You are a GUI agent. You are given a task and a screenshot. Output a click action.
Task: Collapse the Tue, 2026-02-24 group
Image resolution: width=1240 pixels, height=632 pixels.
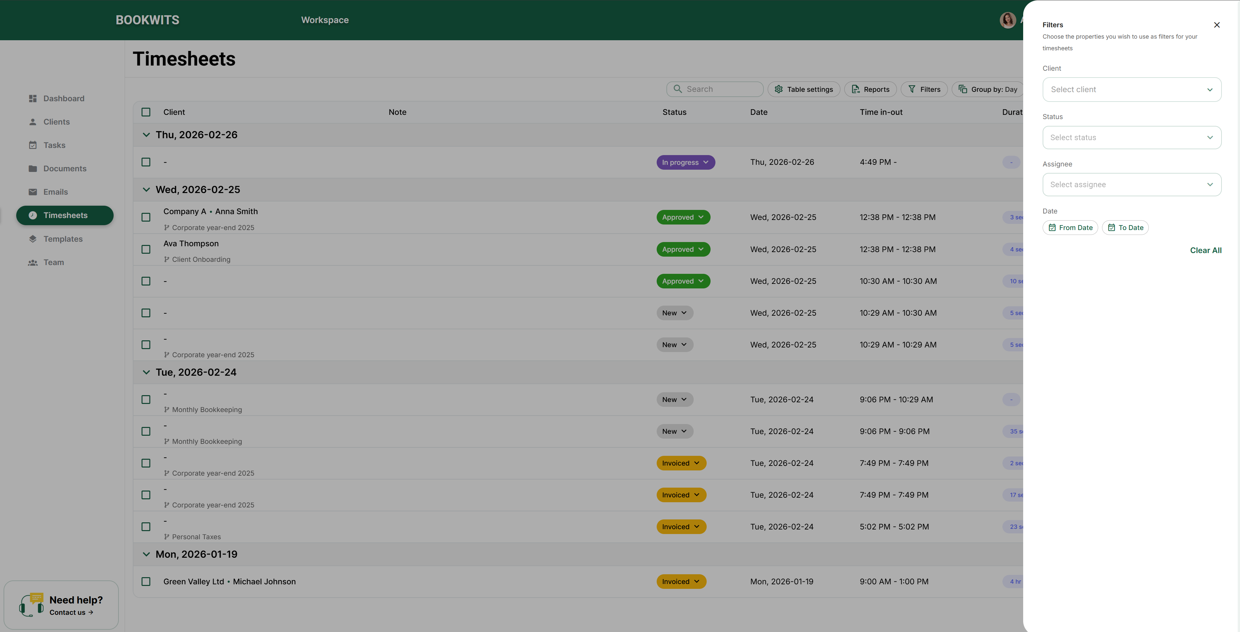[x=146, y=372]
